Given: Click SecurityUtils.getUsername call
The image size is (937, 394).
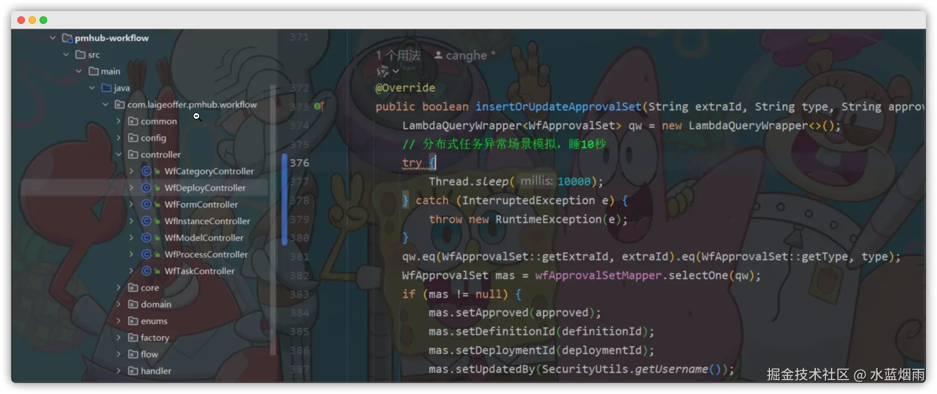Looking at the screenshot, I should tap(632, 369).
